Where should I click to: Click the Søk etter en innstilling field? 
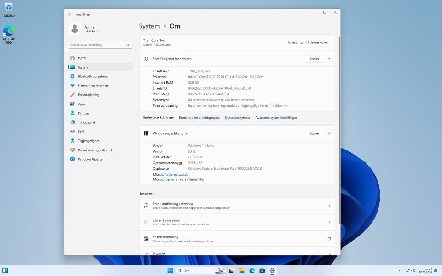point(97,45)
